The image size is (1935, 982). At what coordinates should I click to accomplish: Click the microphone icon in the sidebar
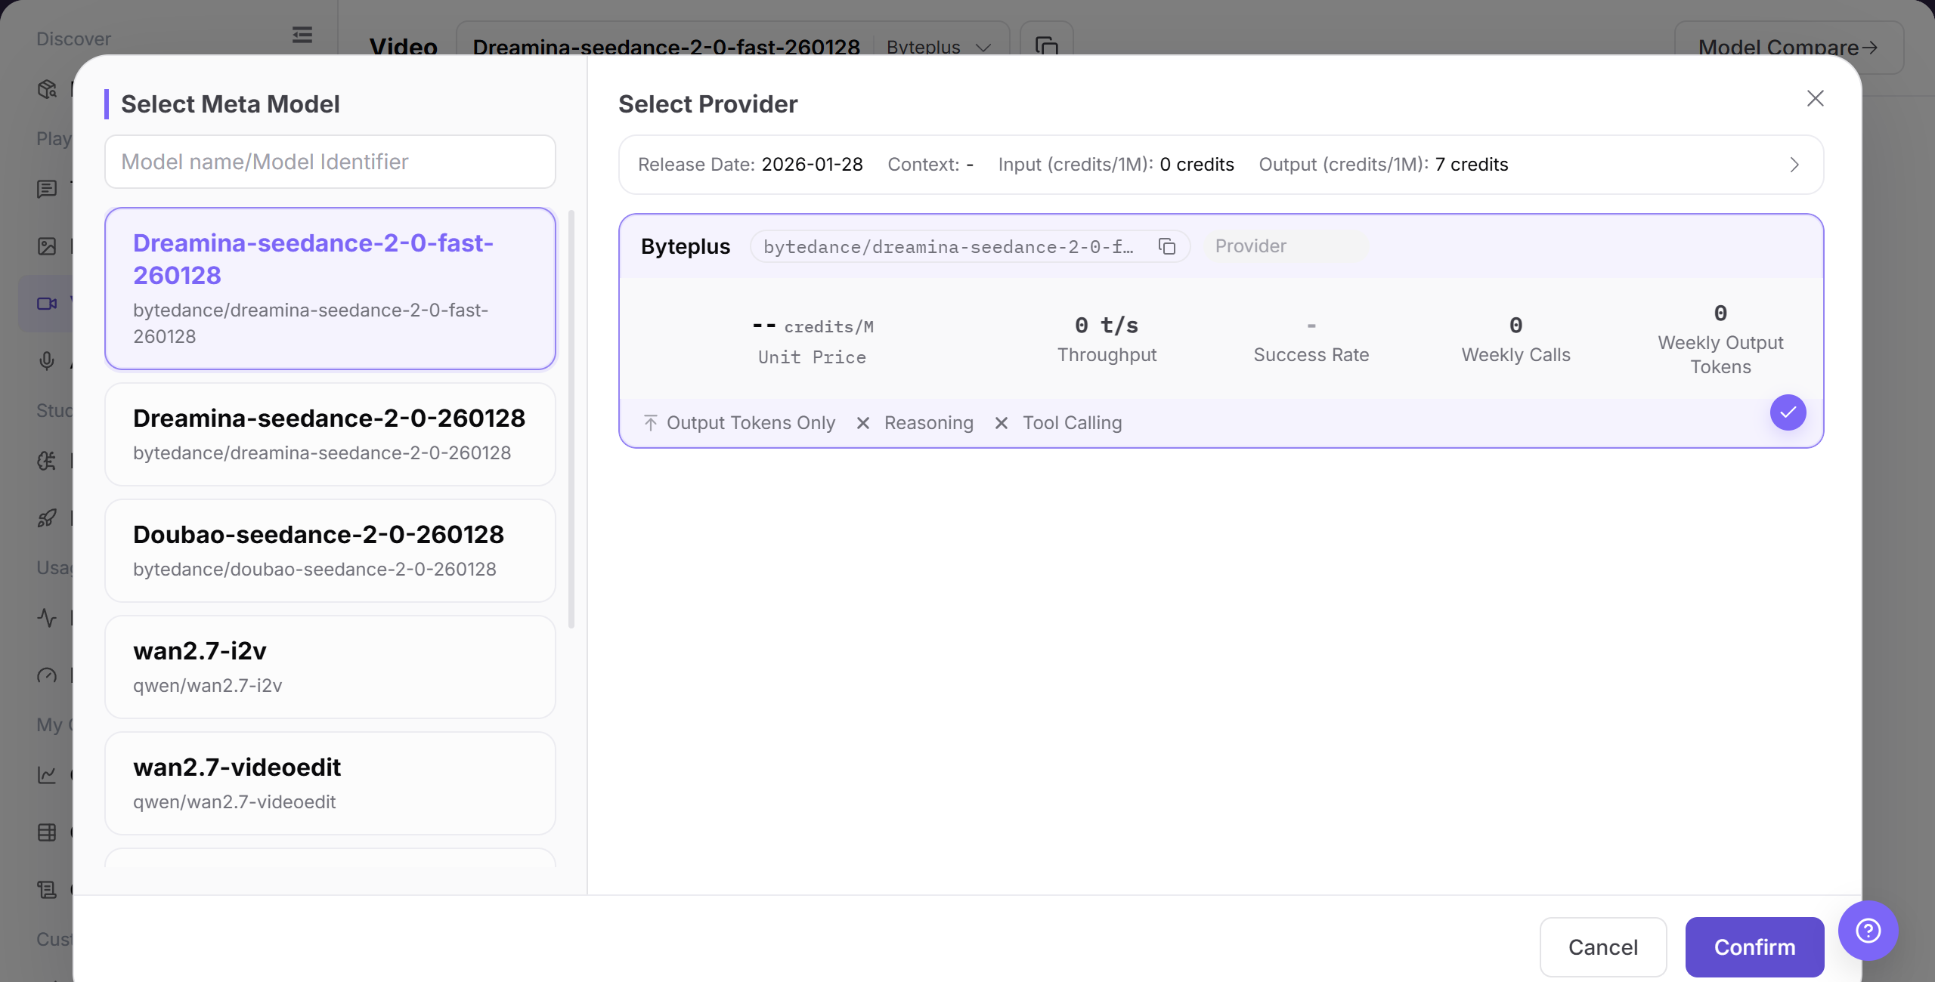(47, 361)
